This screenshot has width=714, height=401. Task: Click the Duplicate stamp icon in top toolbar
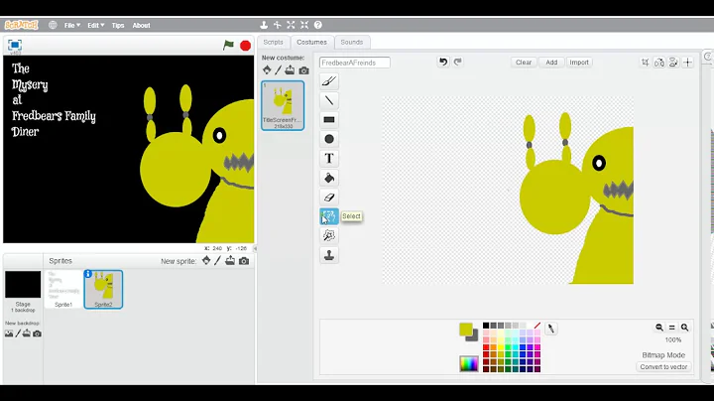[264, 25]
